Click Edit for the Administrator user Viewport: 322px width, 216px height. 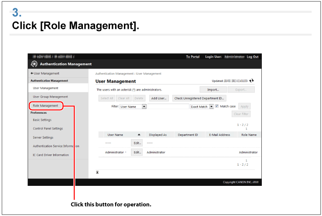[x=137, y=152]
